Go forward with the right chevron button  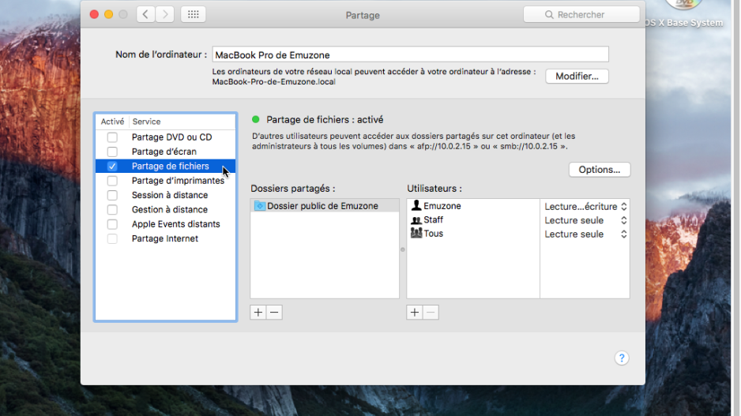click(x=164, y=14)
